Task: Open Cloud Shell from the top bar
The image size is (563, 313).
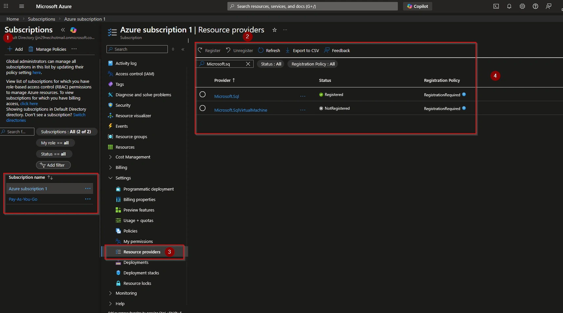Action: (x=496, y=6)
